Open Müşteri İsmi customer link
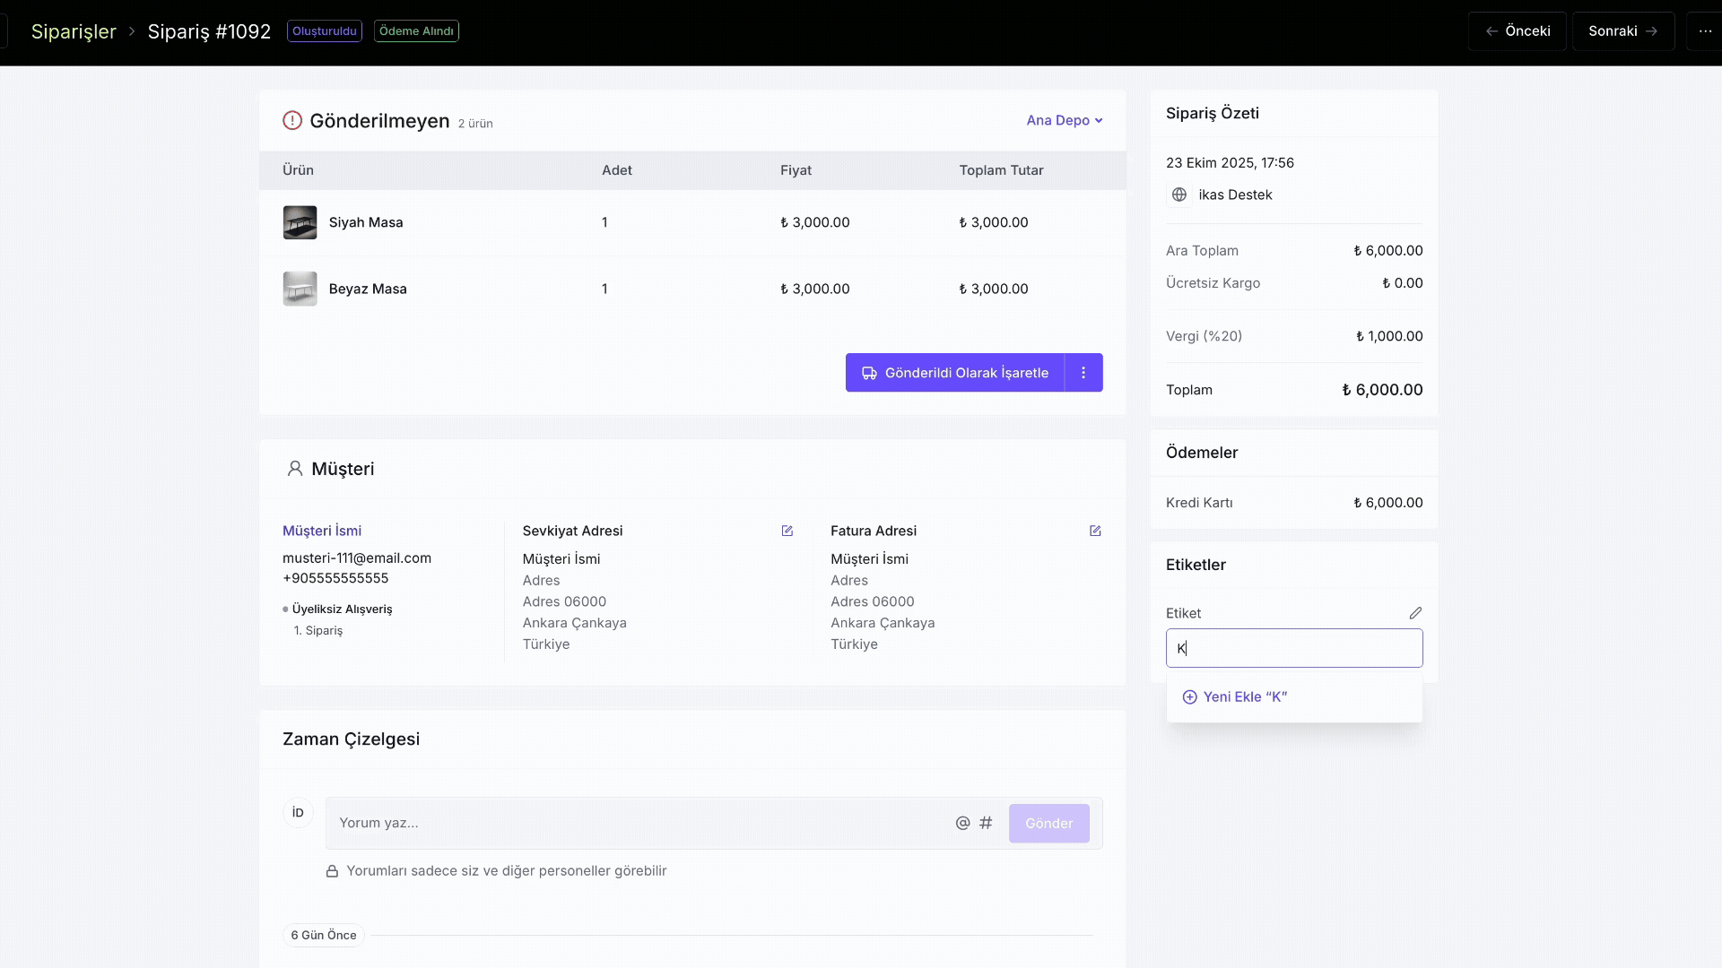This screenshot has width=1722, height=968. pos(322,531)
